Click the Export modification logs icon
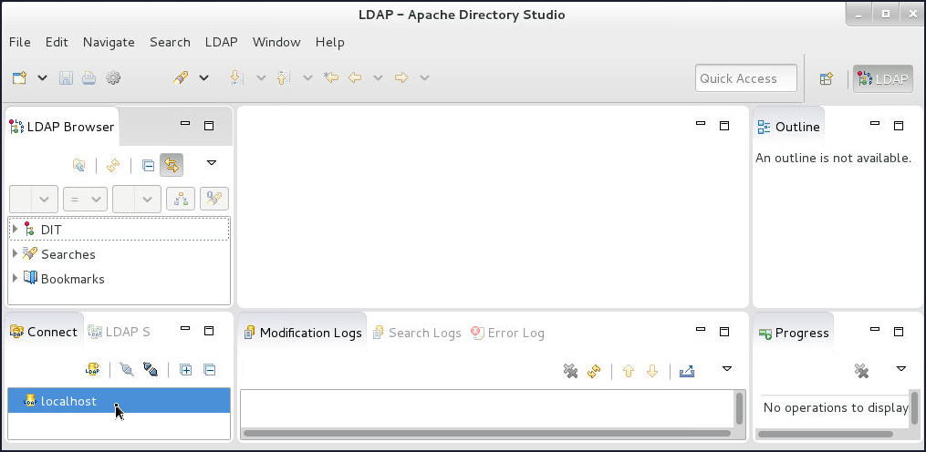Viewport: 926px width, 452px height. point(687,371)
